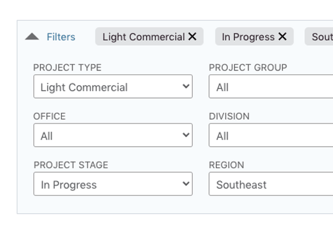Viewport: 333px width, 228px height.
Task: Open the Office dropdown set to All
Action: (113, 135)
